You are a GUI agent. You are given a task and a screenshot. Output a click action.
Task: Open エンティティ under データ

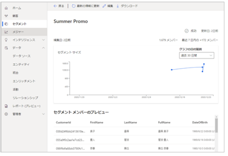click(21, 64)
